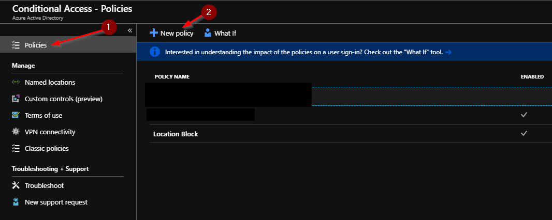Open Classic policies

[x=47, y=148]
